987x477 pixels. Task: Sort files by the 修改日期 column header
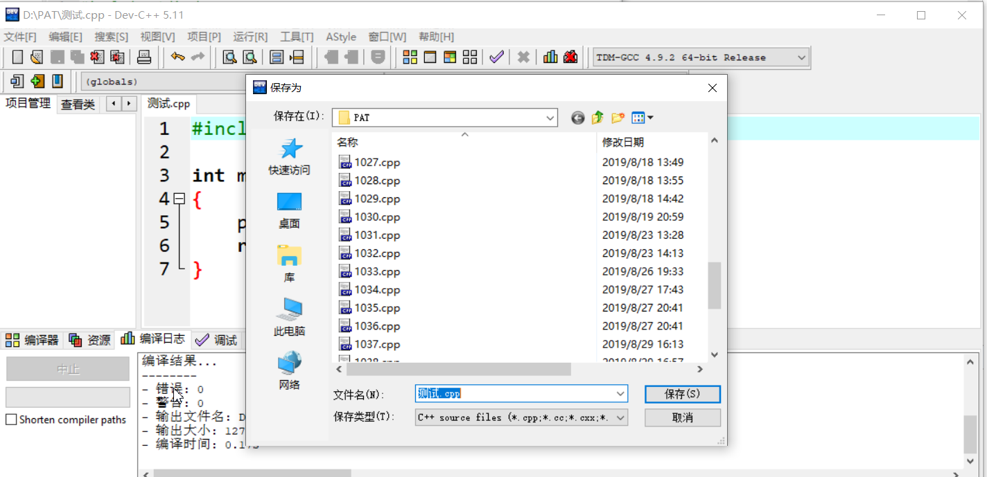[x=652, y=142]
